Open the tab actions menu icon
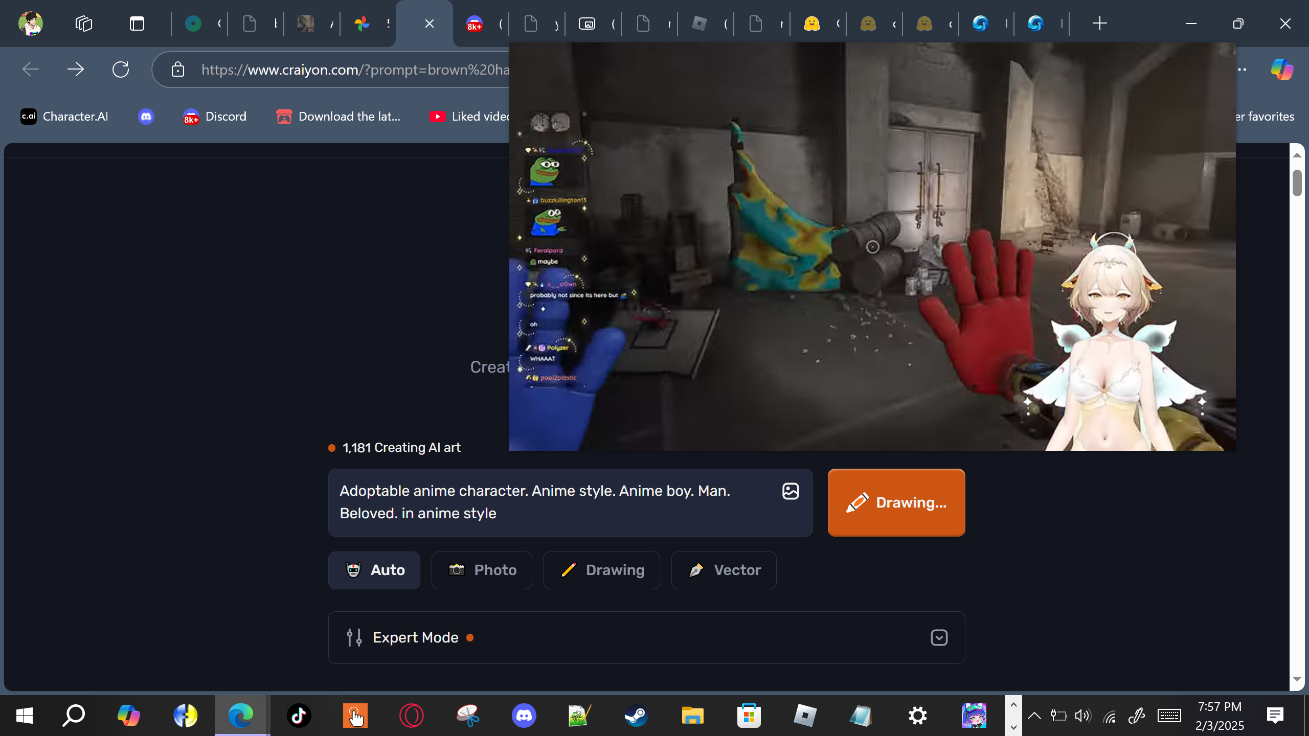1309x736 pixels. click(137, 24)
